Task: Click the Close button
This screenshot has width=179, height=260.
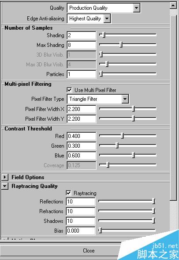Action: (x=89, y=251)
